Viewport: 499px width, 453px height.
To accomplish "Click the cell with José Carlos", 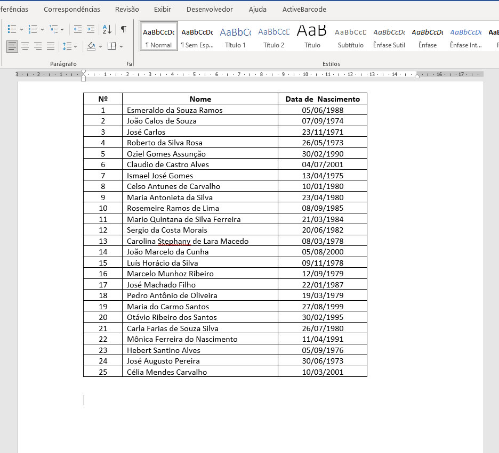I will coord(200,132).
